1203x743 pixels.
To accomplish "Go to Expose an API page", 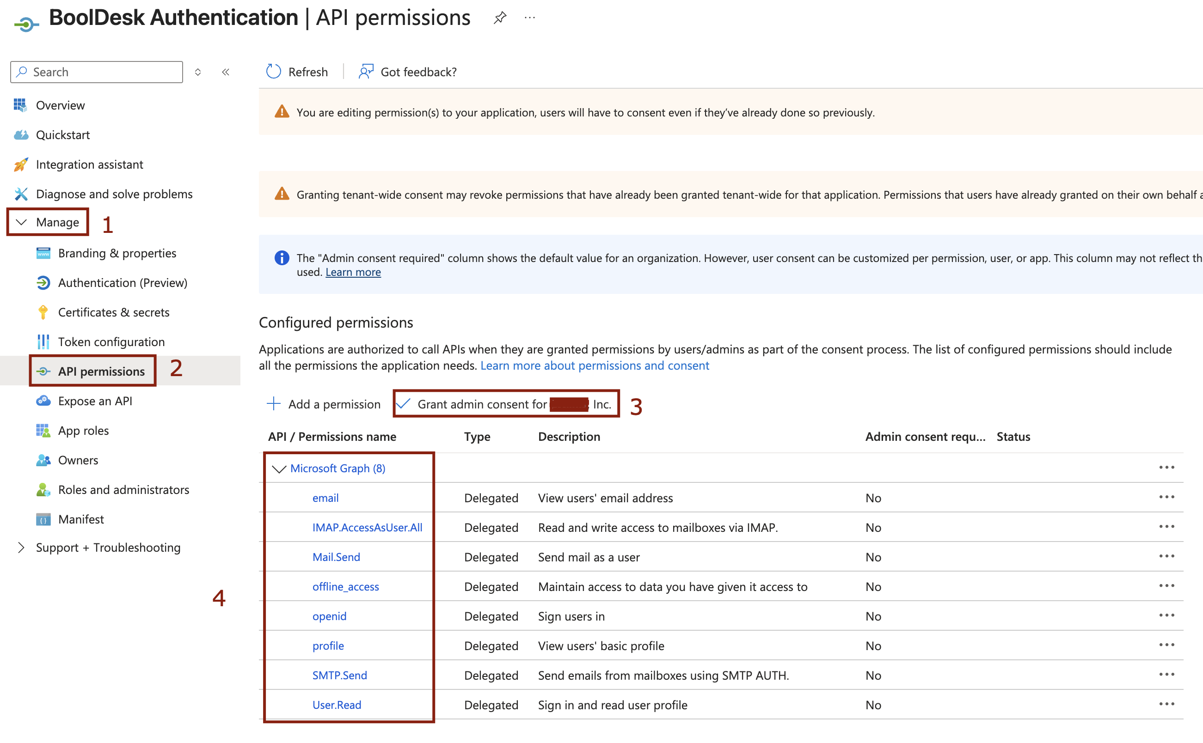I will [x=95, y=401].
